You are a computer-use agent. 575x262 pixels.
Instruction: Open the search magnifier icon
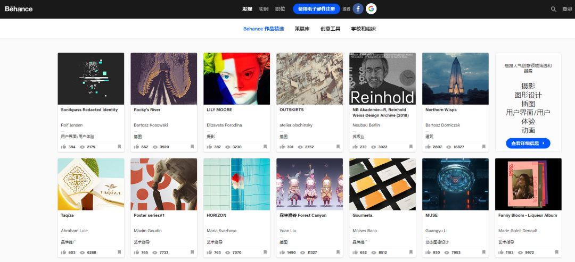[x=553, y=9]
